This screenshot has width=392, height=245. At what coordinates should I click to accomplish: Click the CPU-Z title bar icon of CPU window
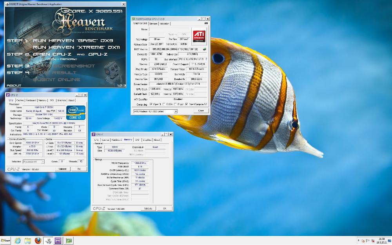(x=8, y=95)
